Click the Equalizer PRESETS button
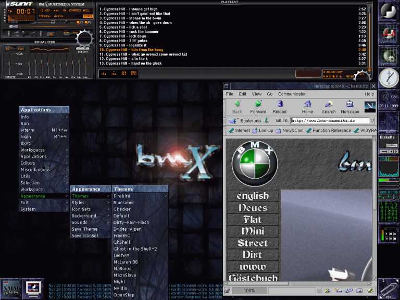 point(83,50)
